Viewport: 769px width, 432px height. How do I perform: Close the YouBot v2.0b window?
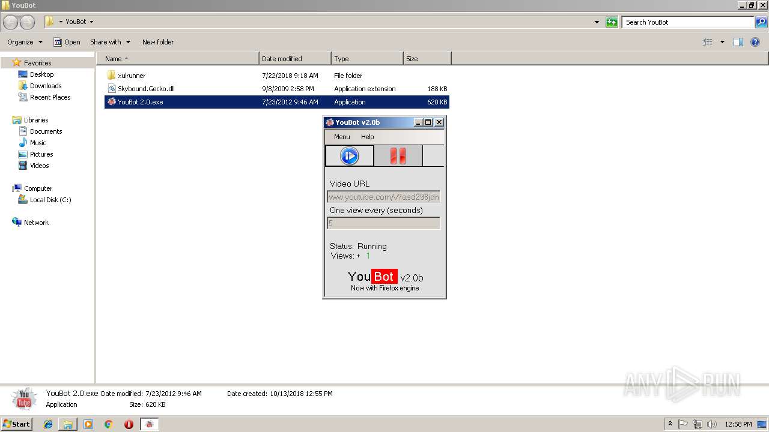439,122
